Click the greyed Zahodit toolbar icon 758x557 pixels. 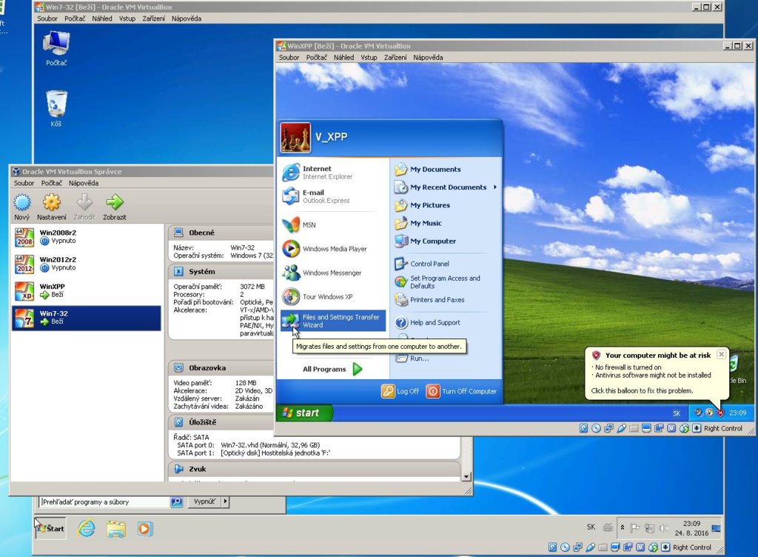pos(84,202)
